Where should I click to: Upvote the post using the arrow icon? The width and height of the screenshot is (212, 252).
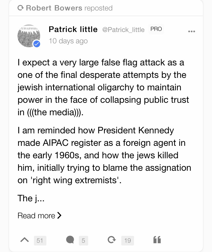pyautogui.click(x=25, y=240)
